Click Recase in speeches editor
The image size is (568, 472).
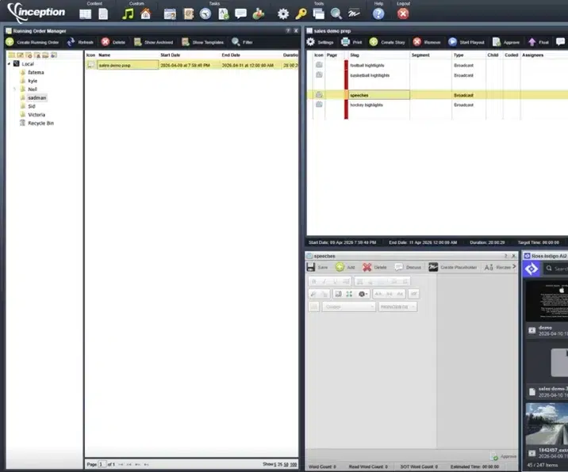click(497, 268)
